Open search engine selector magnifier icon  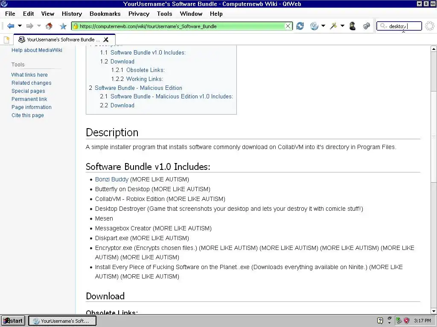(384, 26)
